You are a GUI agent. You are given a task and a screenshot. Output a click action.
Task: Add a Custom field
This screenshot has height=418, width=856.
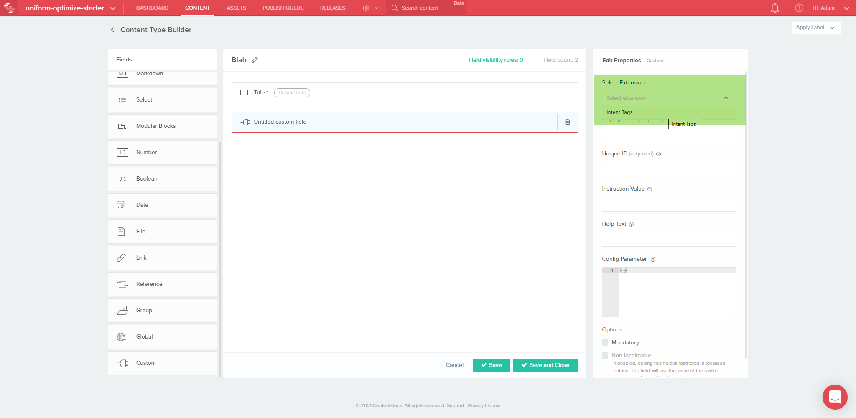click(x=162, y=363)
